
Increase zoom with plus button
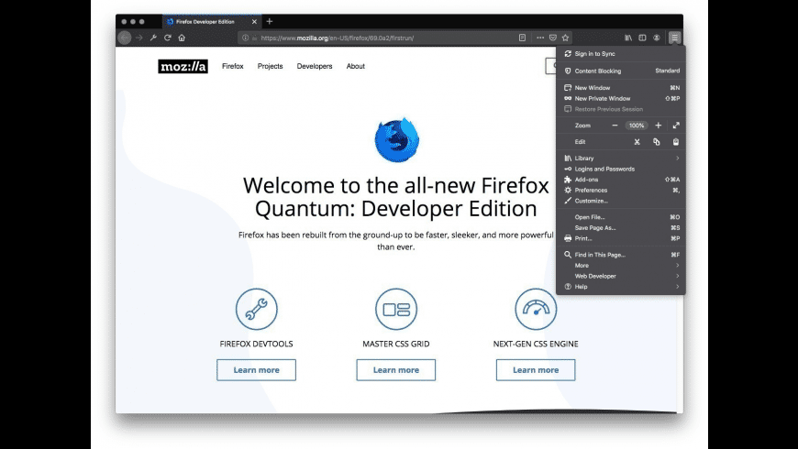tap(658, 126)
